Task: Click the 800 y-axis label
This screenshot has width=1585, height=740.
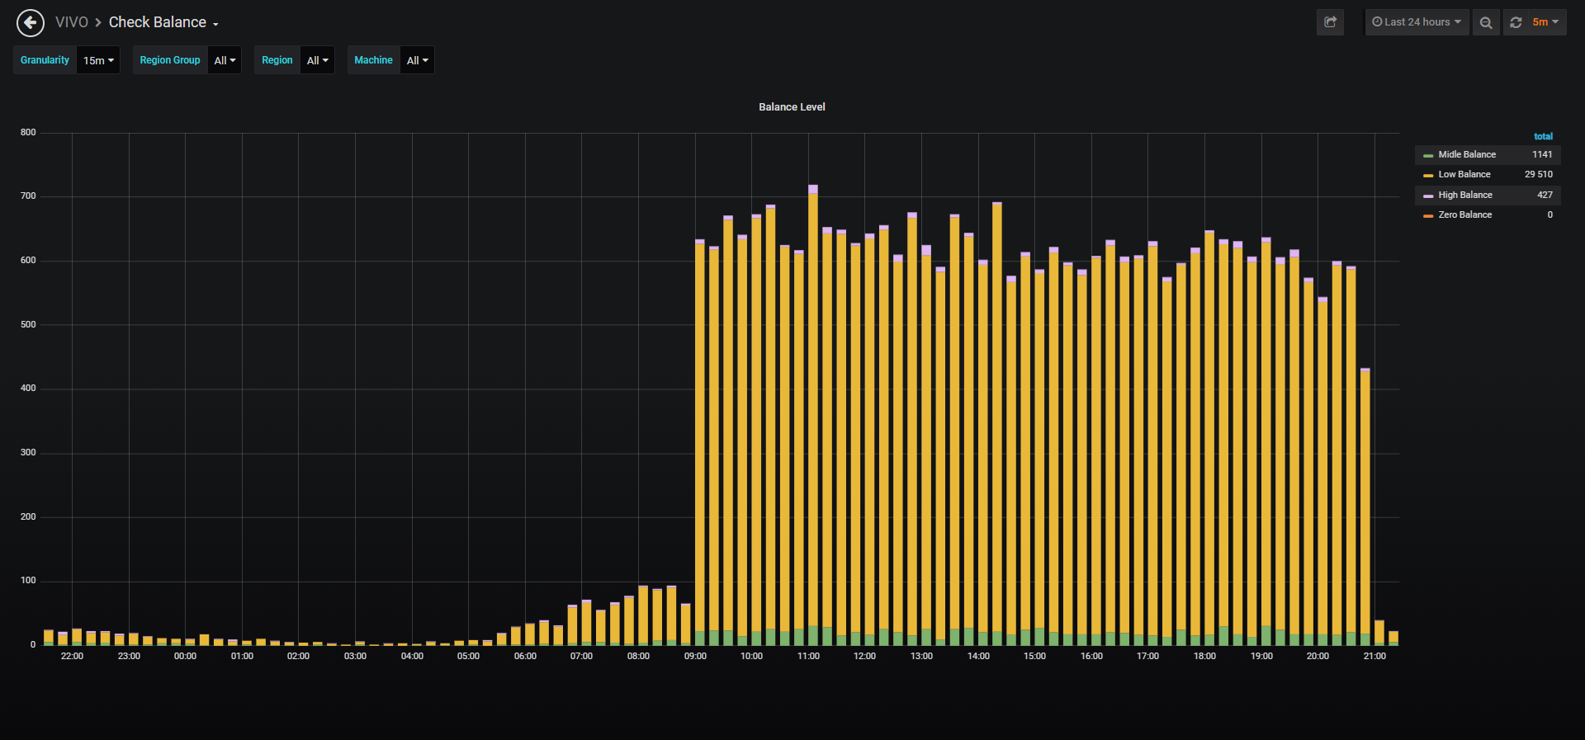Action: 28,132
